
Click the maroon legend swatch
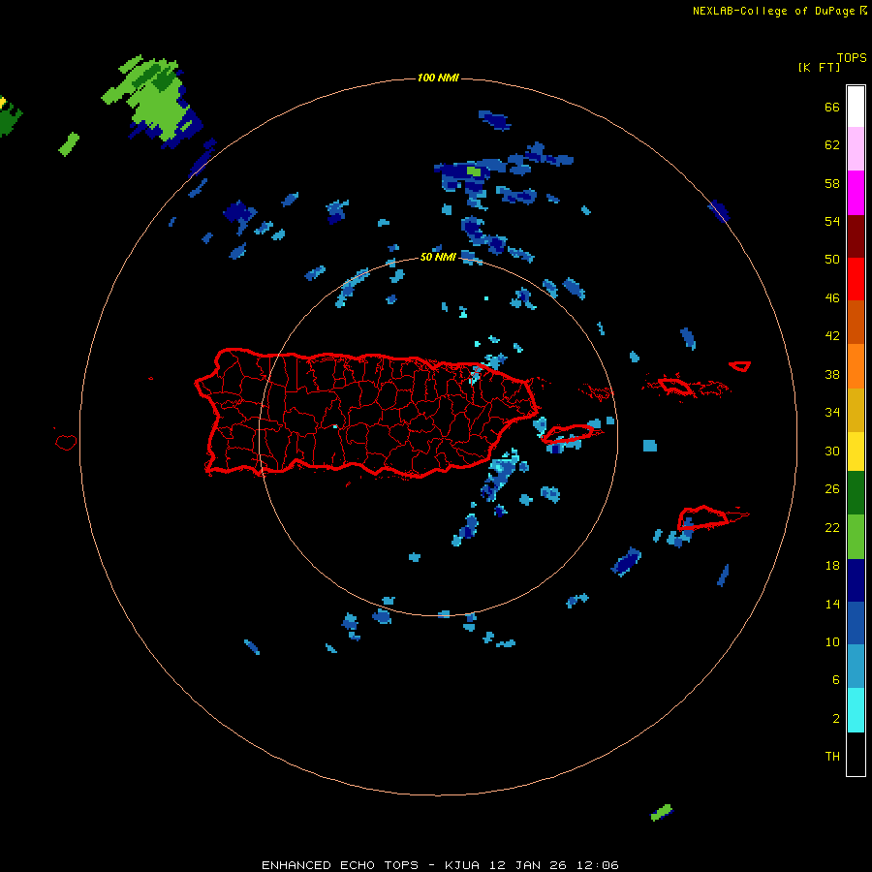(856, 236)
